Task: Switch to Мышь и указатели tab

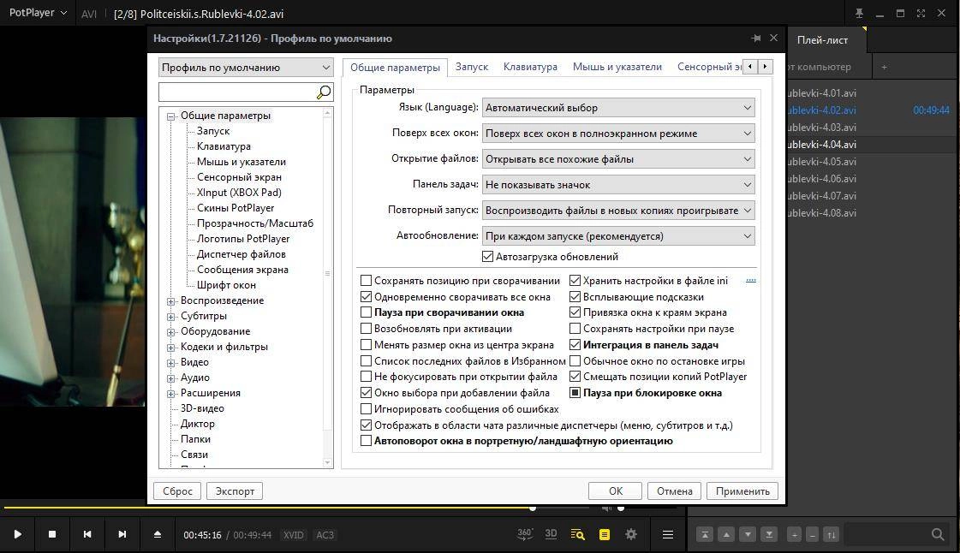Action: 617,67
